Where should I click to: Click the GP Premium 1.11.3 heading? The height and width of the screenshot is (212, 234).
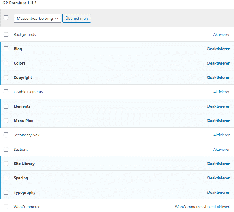coord(20,3)
